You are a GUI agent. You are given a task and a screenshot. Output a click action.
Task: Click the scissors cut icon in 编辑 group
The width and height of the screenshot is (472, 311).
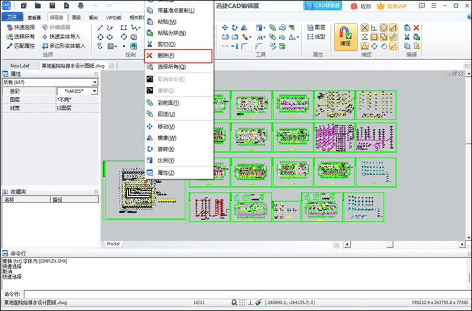[407, 37]
